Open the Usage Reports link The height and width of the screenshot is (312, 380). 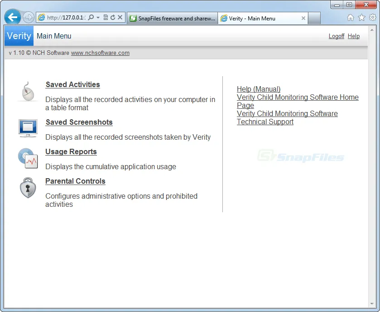(x=71, y=151)
